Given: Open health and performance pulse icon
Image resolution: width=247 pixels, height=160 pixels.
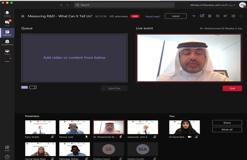Looking at the screenshot, I should tap(194, 16).
